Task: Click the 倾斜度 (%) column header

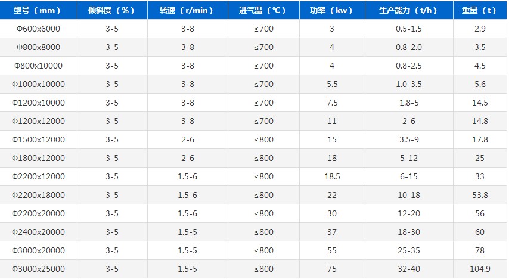Action: 112,10
